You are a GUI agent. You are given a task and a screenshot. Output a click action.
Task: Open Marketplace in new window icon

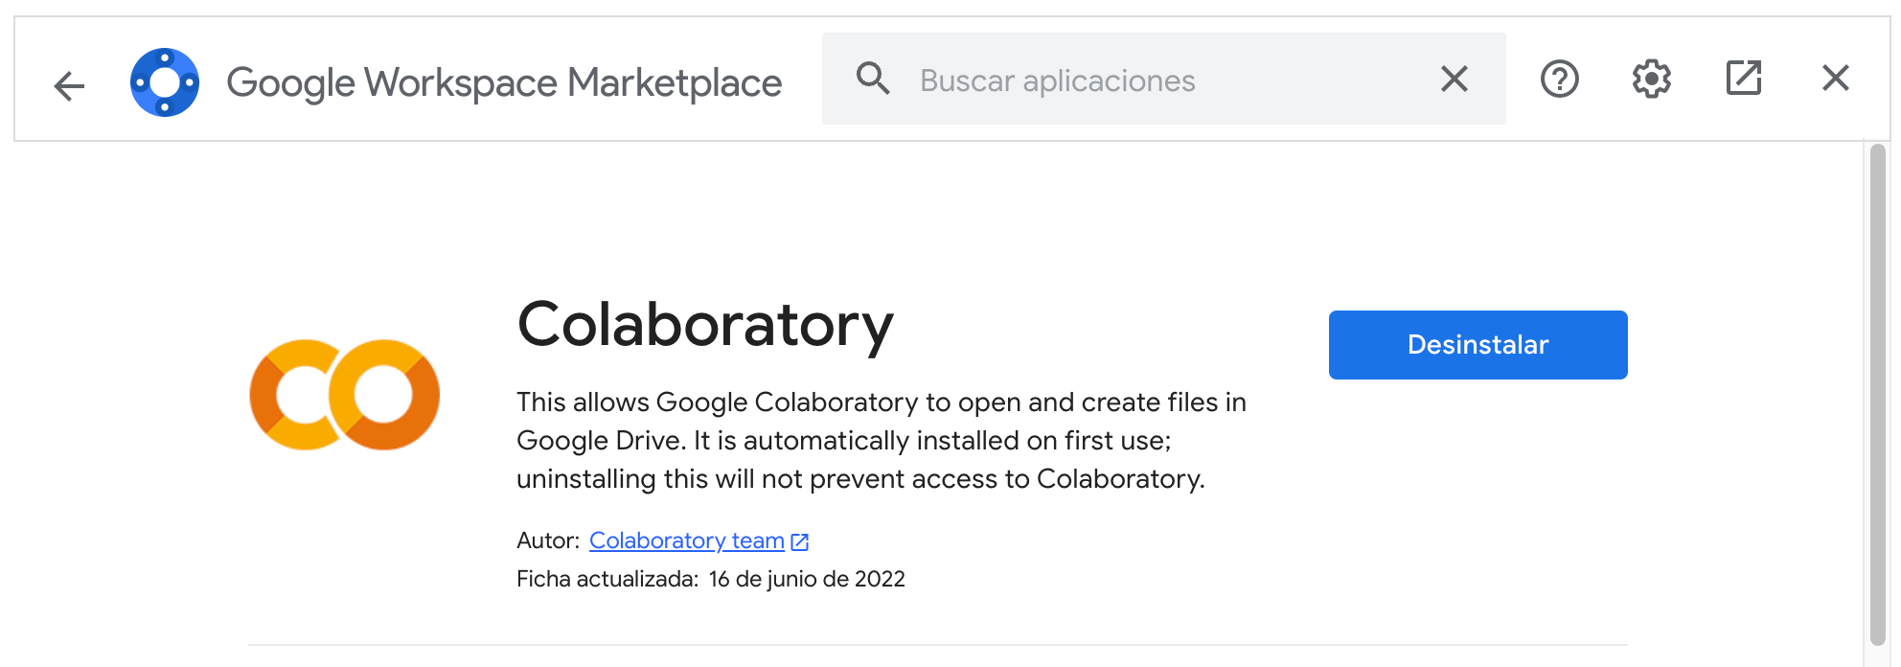pos(1744,78)
